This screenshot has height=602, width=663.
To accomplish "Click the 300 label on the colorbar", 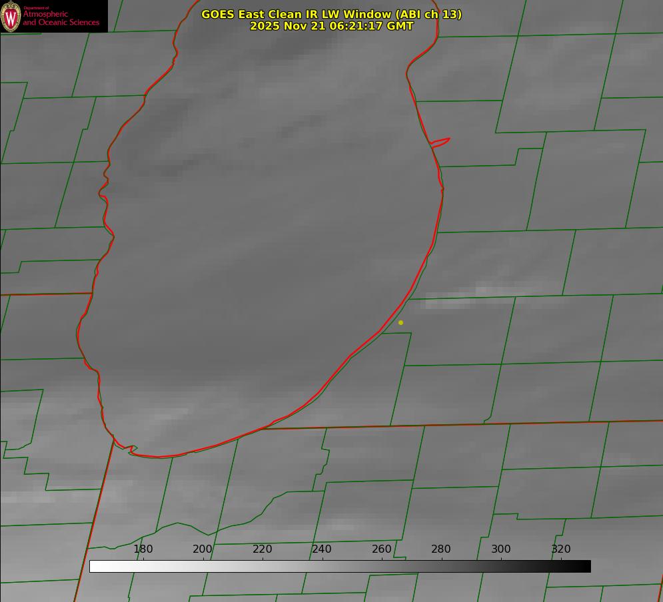I will [501, 549].
